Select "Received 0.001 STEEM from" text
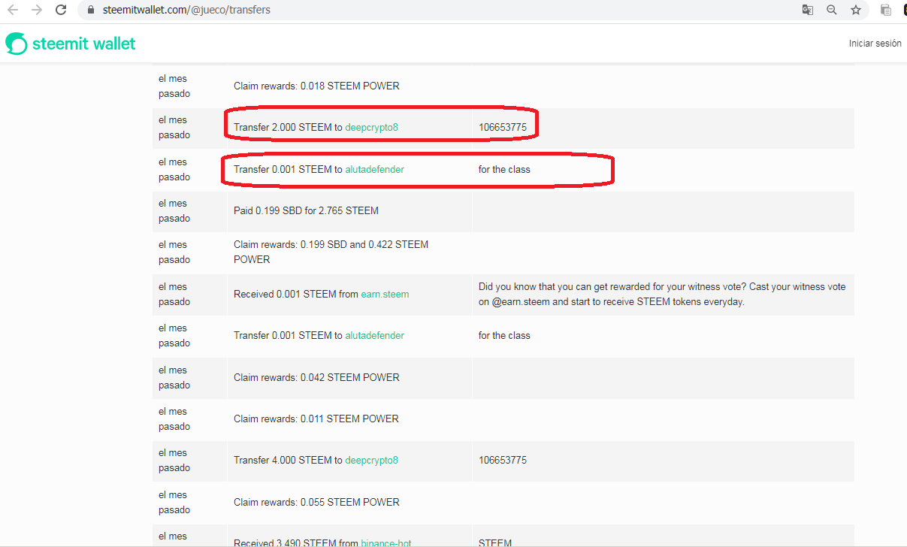The image size is (907, 547). point(296,295)
